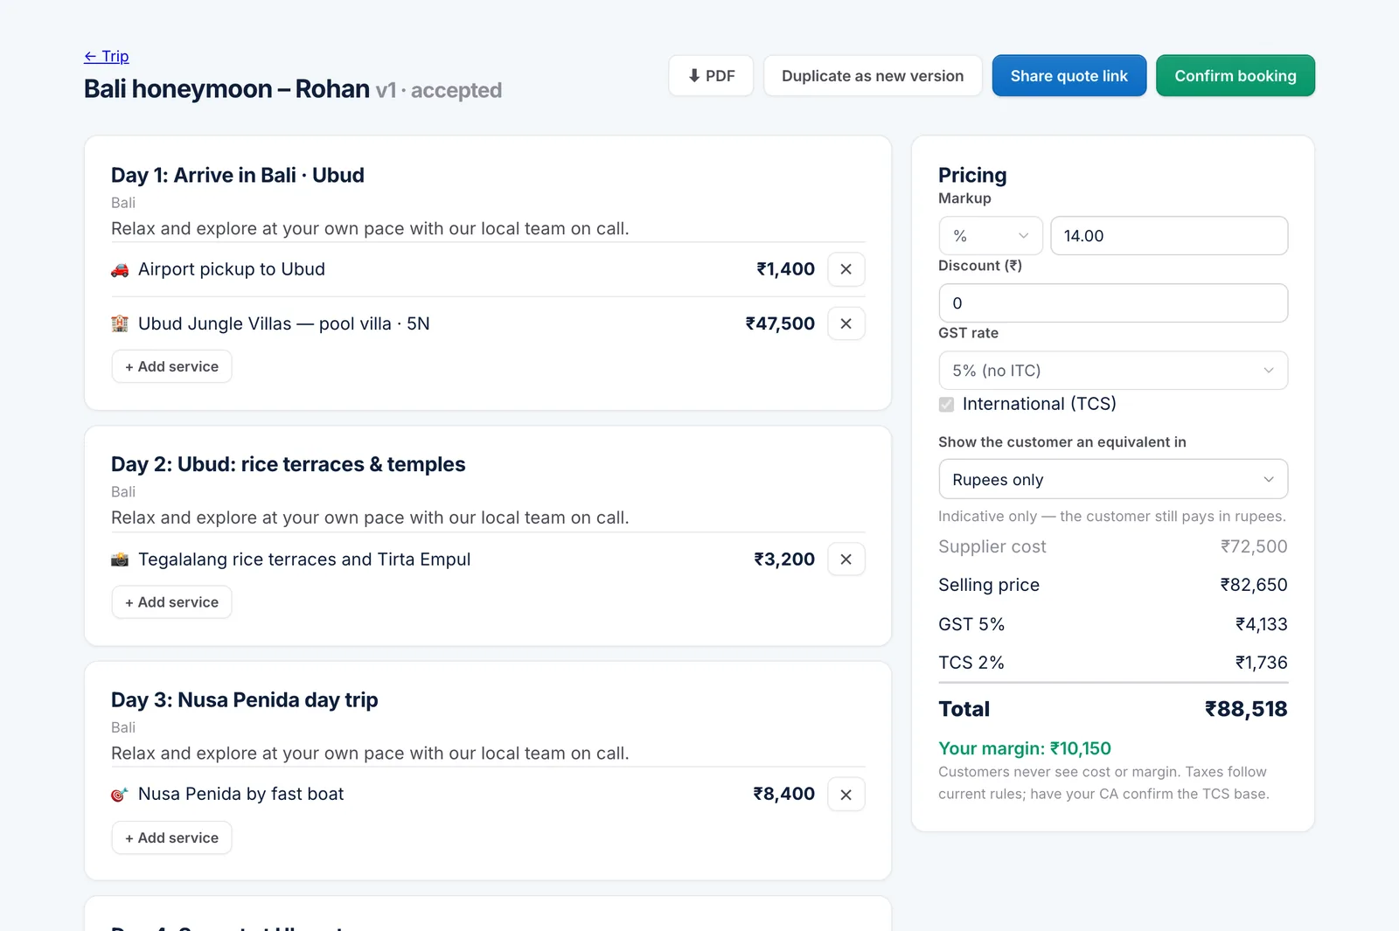Screen dimensions: 1399x931
Task: Open the Rupees only currency dropdown
Action: tap(1113, 480)
